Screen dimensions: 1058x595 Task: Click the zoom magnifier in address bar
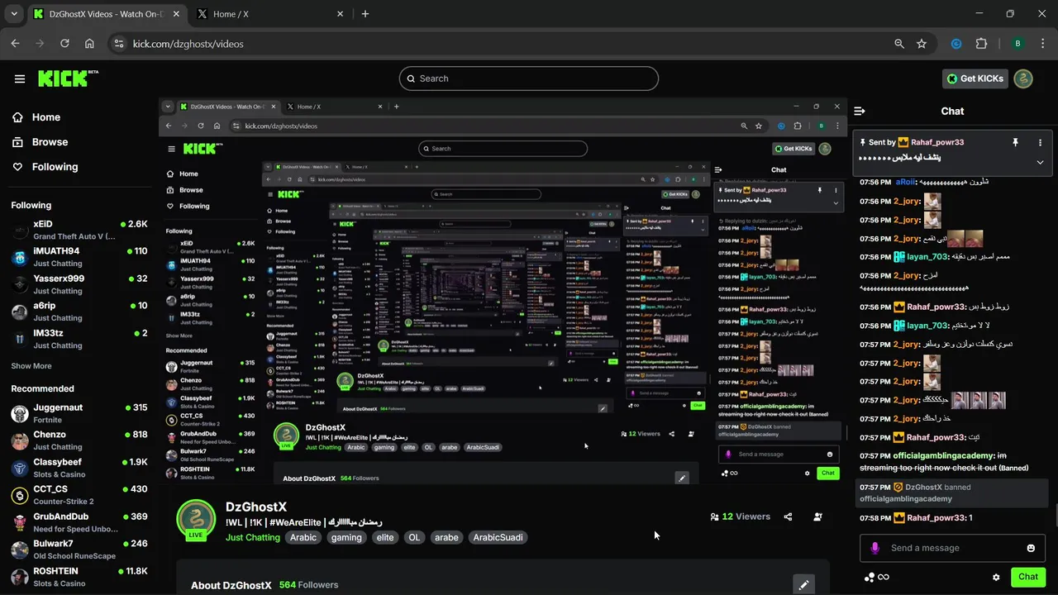(x=899, y=44)
